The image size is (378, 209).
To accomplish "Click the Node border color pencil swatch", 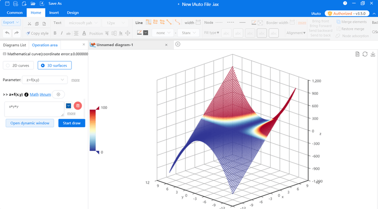I will pos(254,22).
